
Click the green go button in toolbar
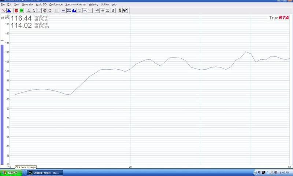21,11
